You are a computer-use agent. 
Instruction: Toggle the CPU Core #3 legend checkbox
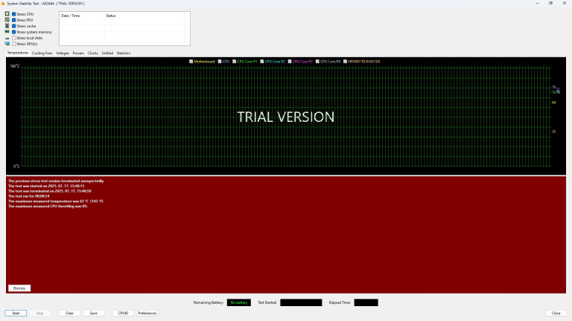[x=290, y=62]
